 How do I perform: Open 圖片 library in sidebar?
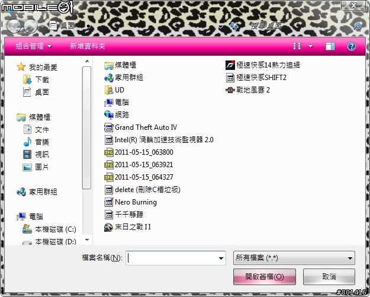[36, 167]
